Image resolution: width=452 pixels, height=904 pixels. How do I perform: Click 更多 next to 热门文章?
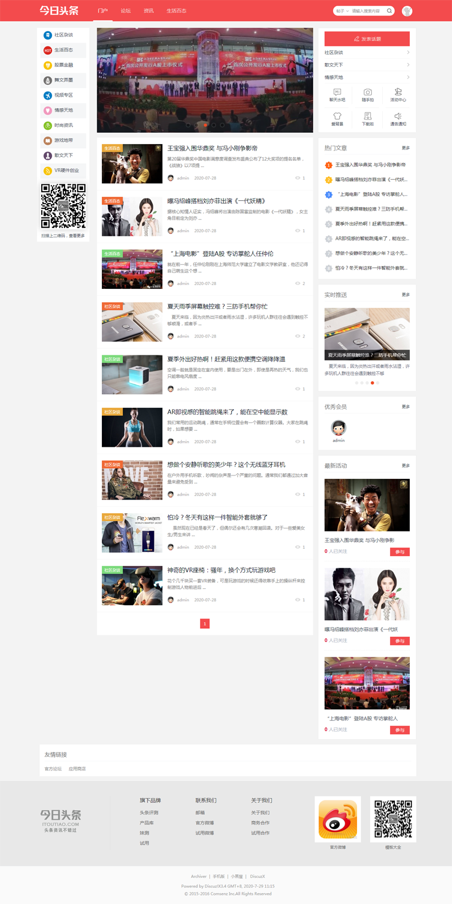click(406, 148)
